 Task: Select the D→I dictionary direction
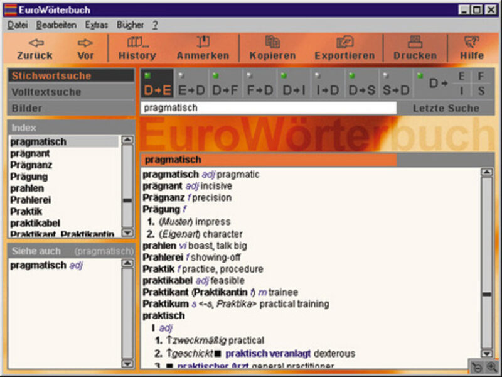point(294,84)
